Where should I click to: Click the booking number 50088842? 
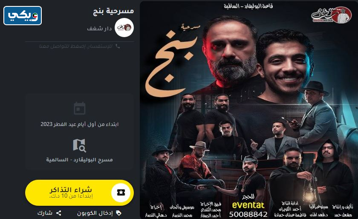click(x=248, y=214)
